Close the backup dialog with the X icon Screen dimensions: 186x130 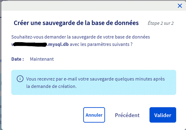click(180, 6)
